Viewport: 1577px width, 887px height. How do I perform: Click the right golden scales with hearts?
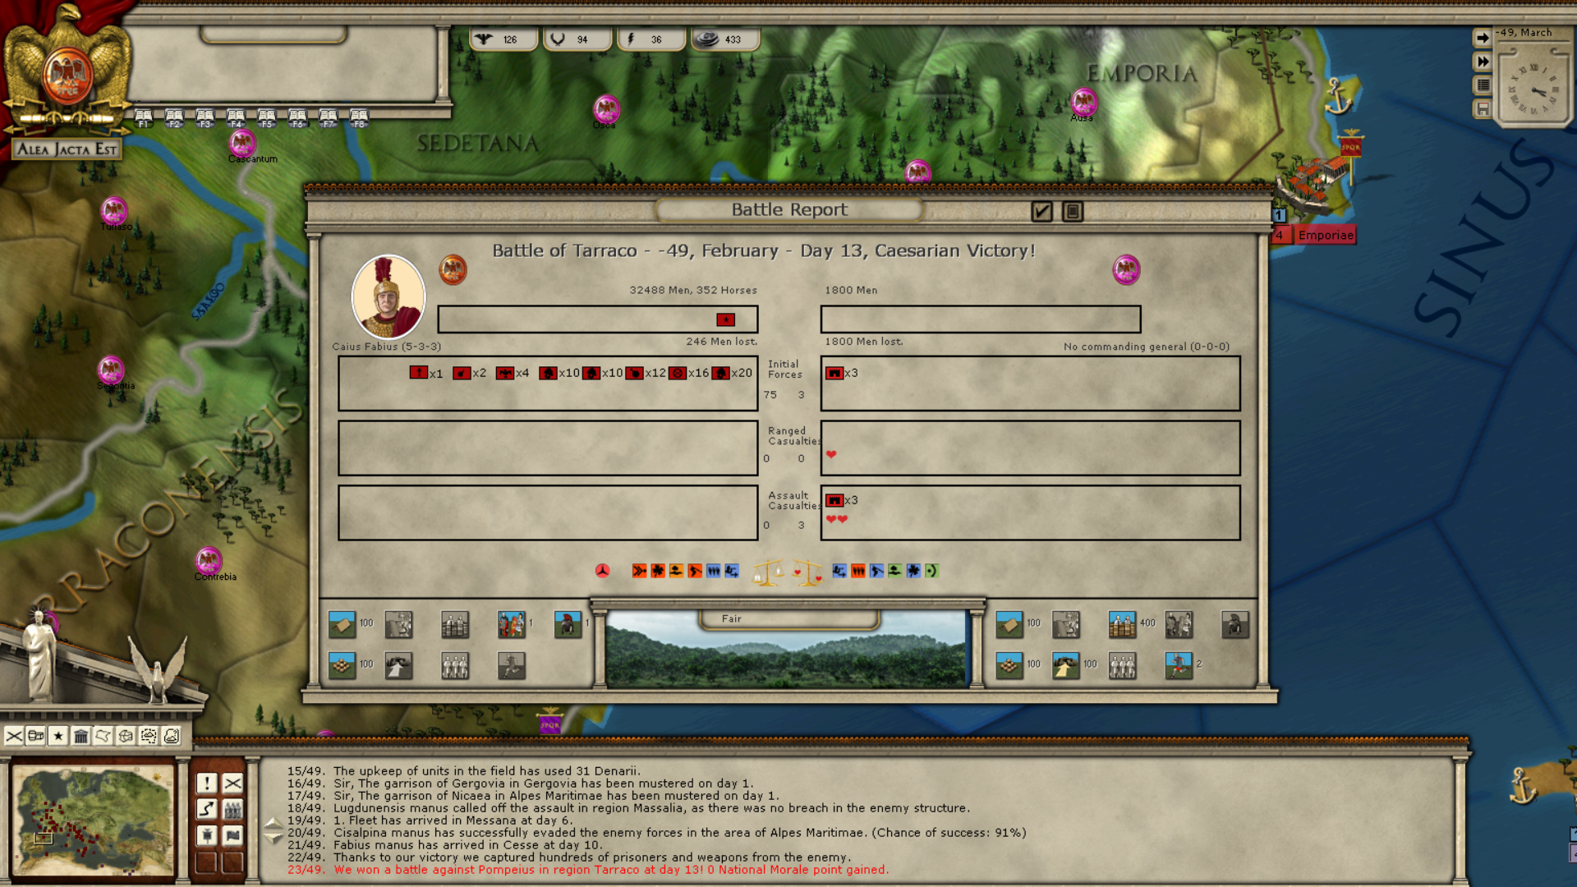(x=808, y=572)
